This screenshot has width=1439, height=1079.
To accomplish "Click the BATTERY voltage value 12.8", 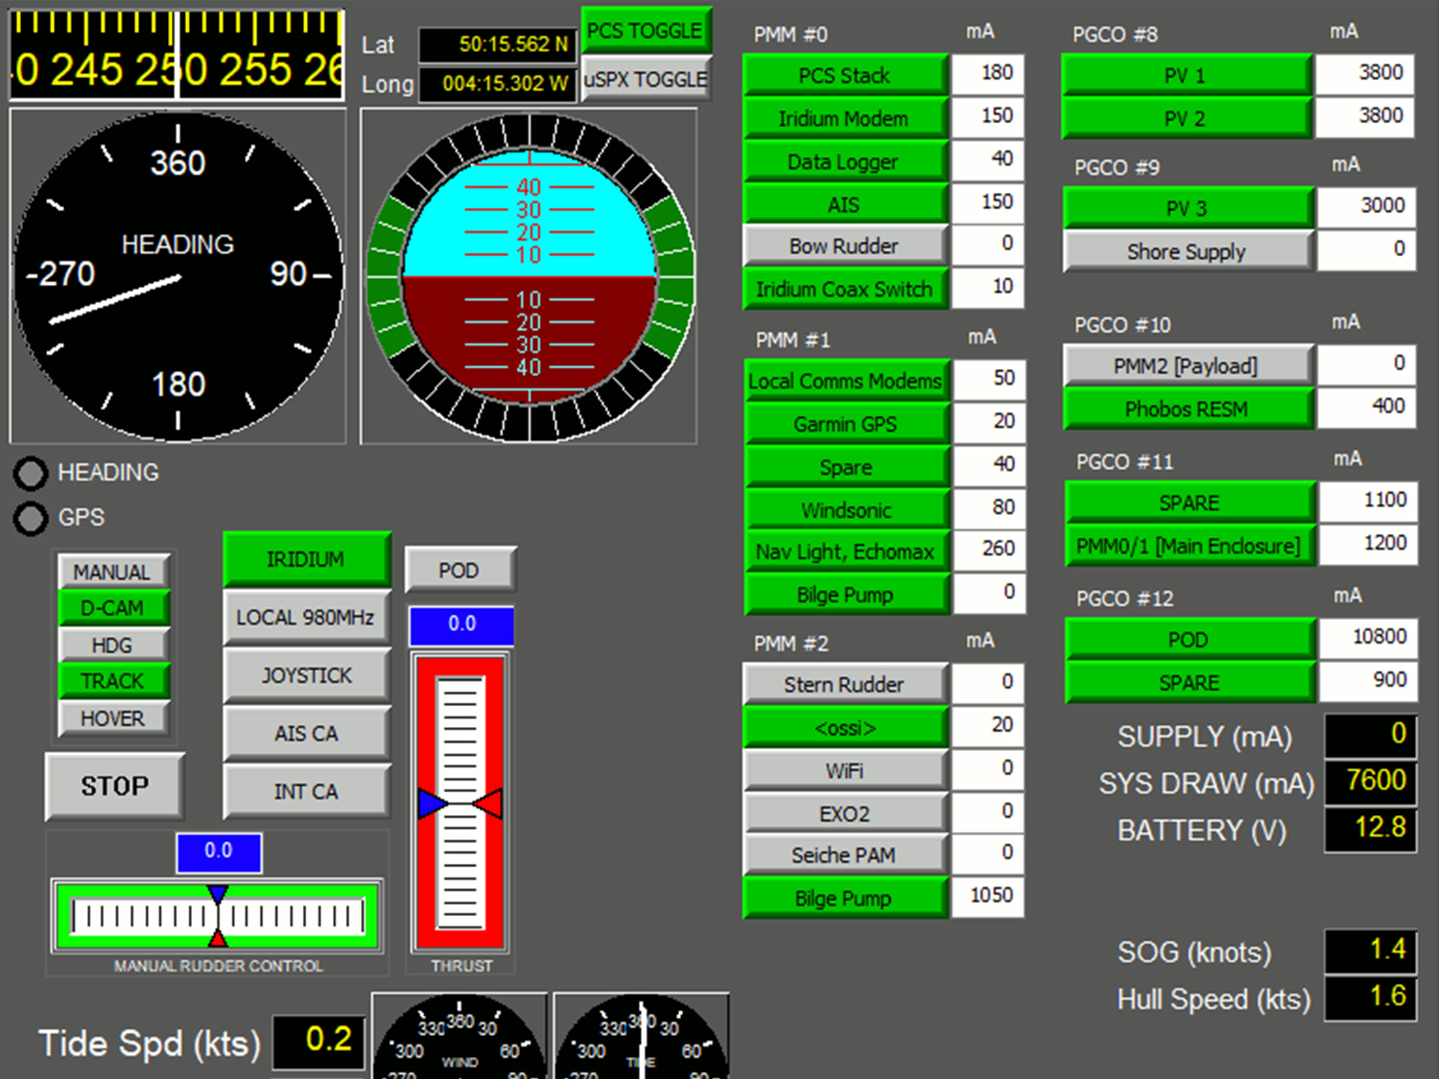I will 1370,829.
